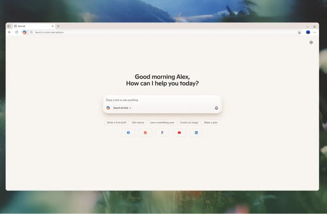This screenshot has width=327, height=214.
Task: Reload the current page
Action: (16, 32)
